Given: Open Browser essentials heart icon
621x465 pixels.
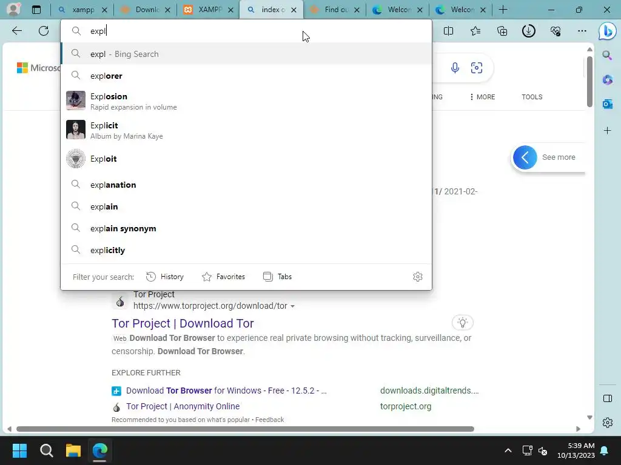Looking at the screenshot, I should coord(556,31).
